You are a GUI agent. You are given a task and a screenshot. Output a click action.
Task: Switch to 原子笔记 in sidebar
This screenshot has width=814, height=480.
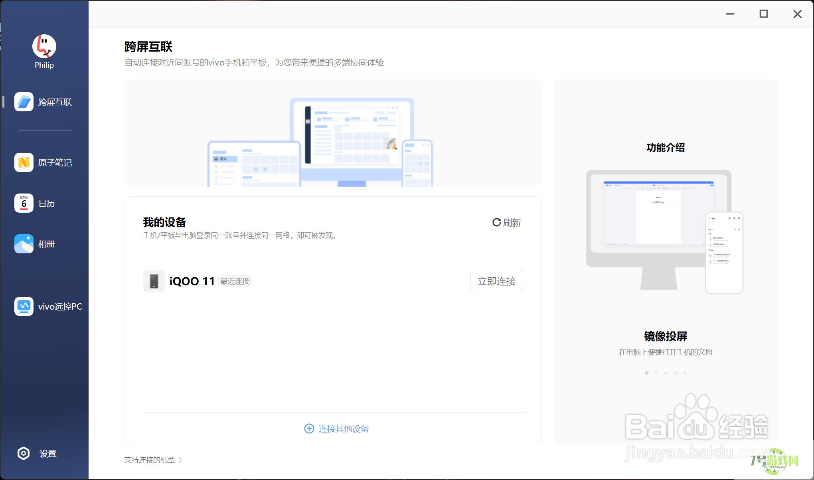point(55,163)
